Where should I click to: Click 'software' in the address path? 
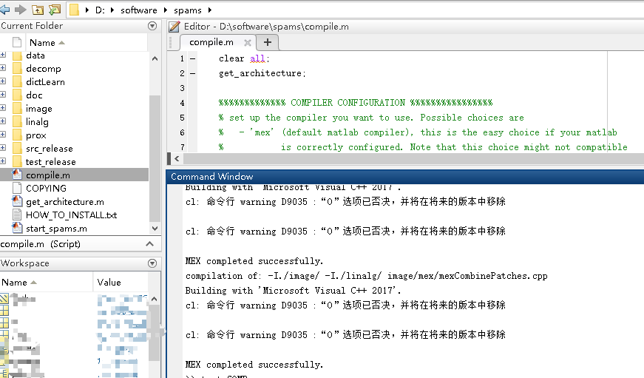(x=139, y=10)
